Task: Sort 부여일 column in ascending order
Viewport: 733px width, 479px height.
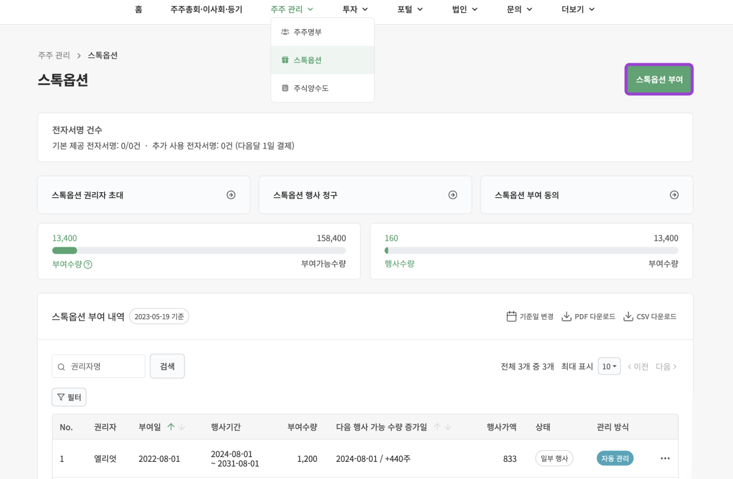Action: 171,427
